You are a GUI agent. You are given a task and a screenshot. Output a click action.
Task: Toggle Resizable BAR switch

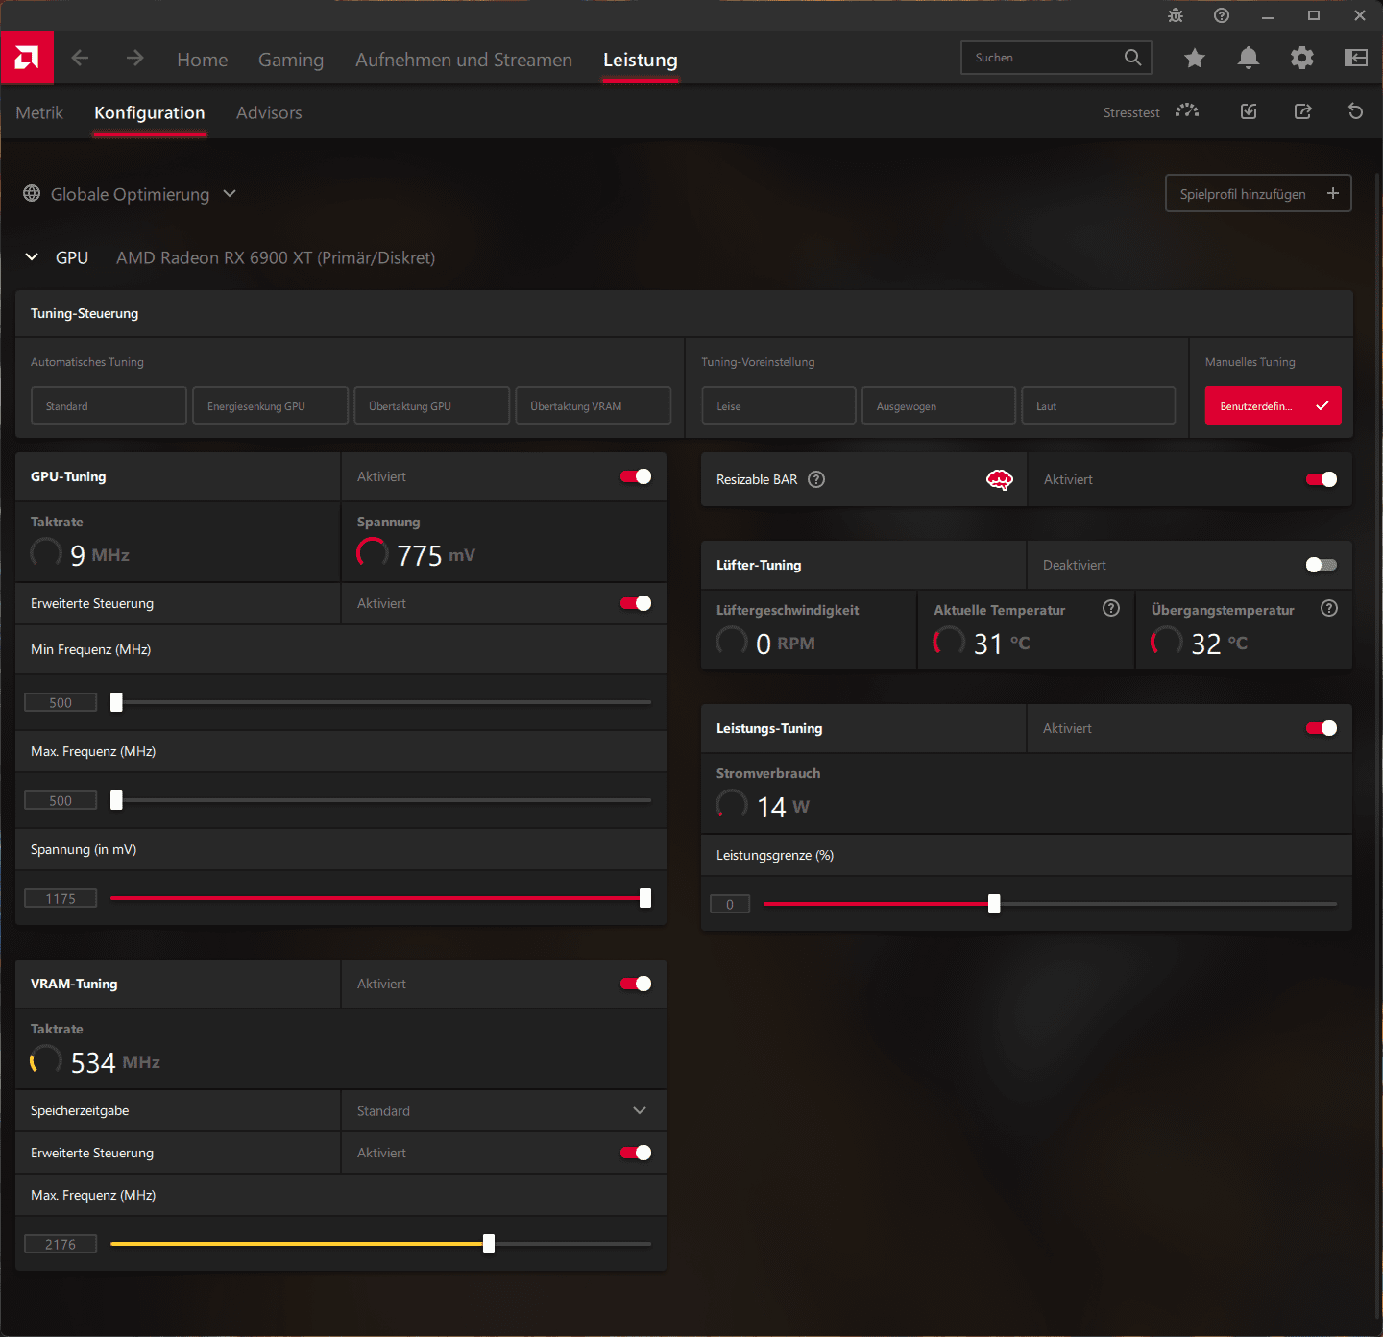pyautogui.click(x=1322, y=479)
